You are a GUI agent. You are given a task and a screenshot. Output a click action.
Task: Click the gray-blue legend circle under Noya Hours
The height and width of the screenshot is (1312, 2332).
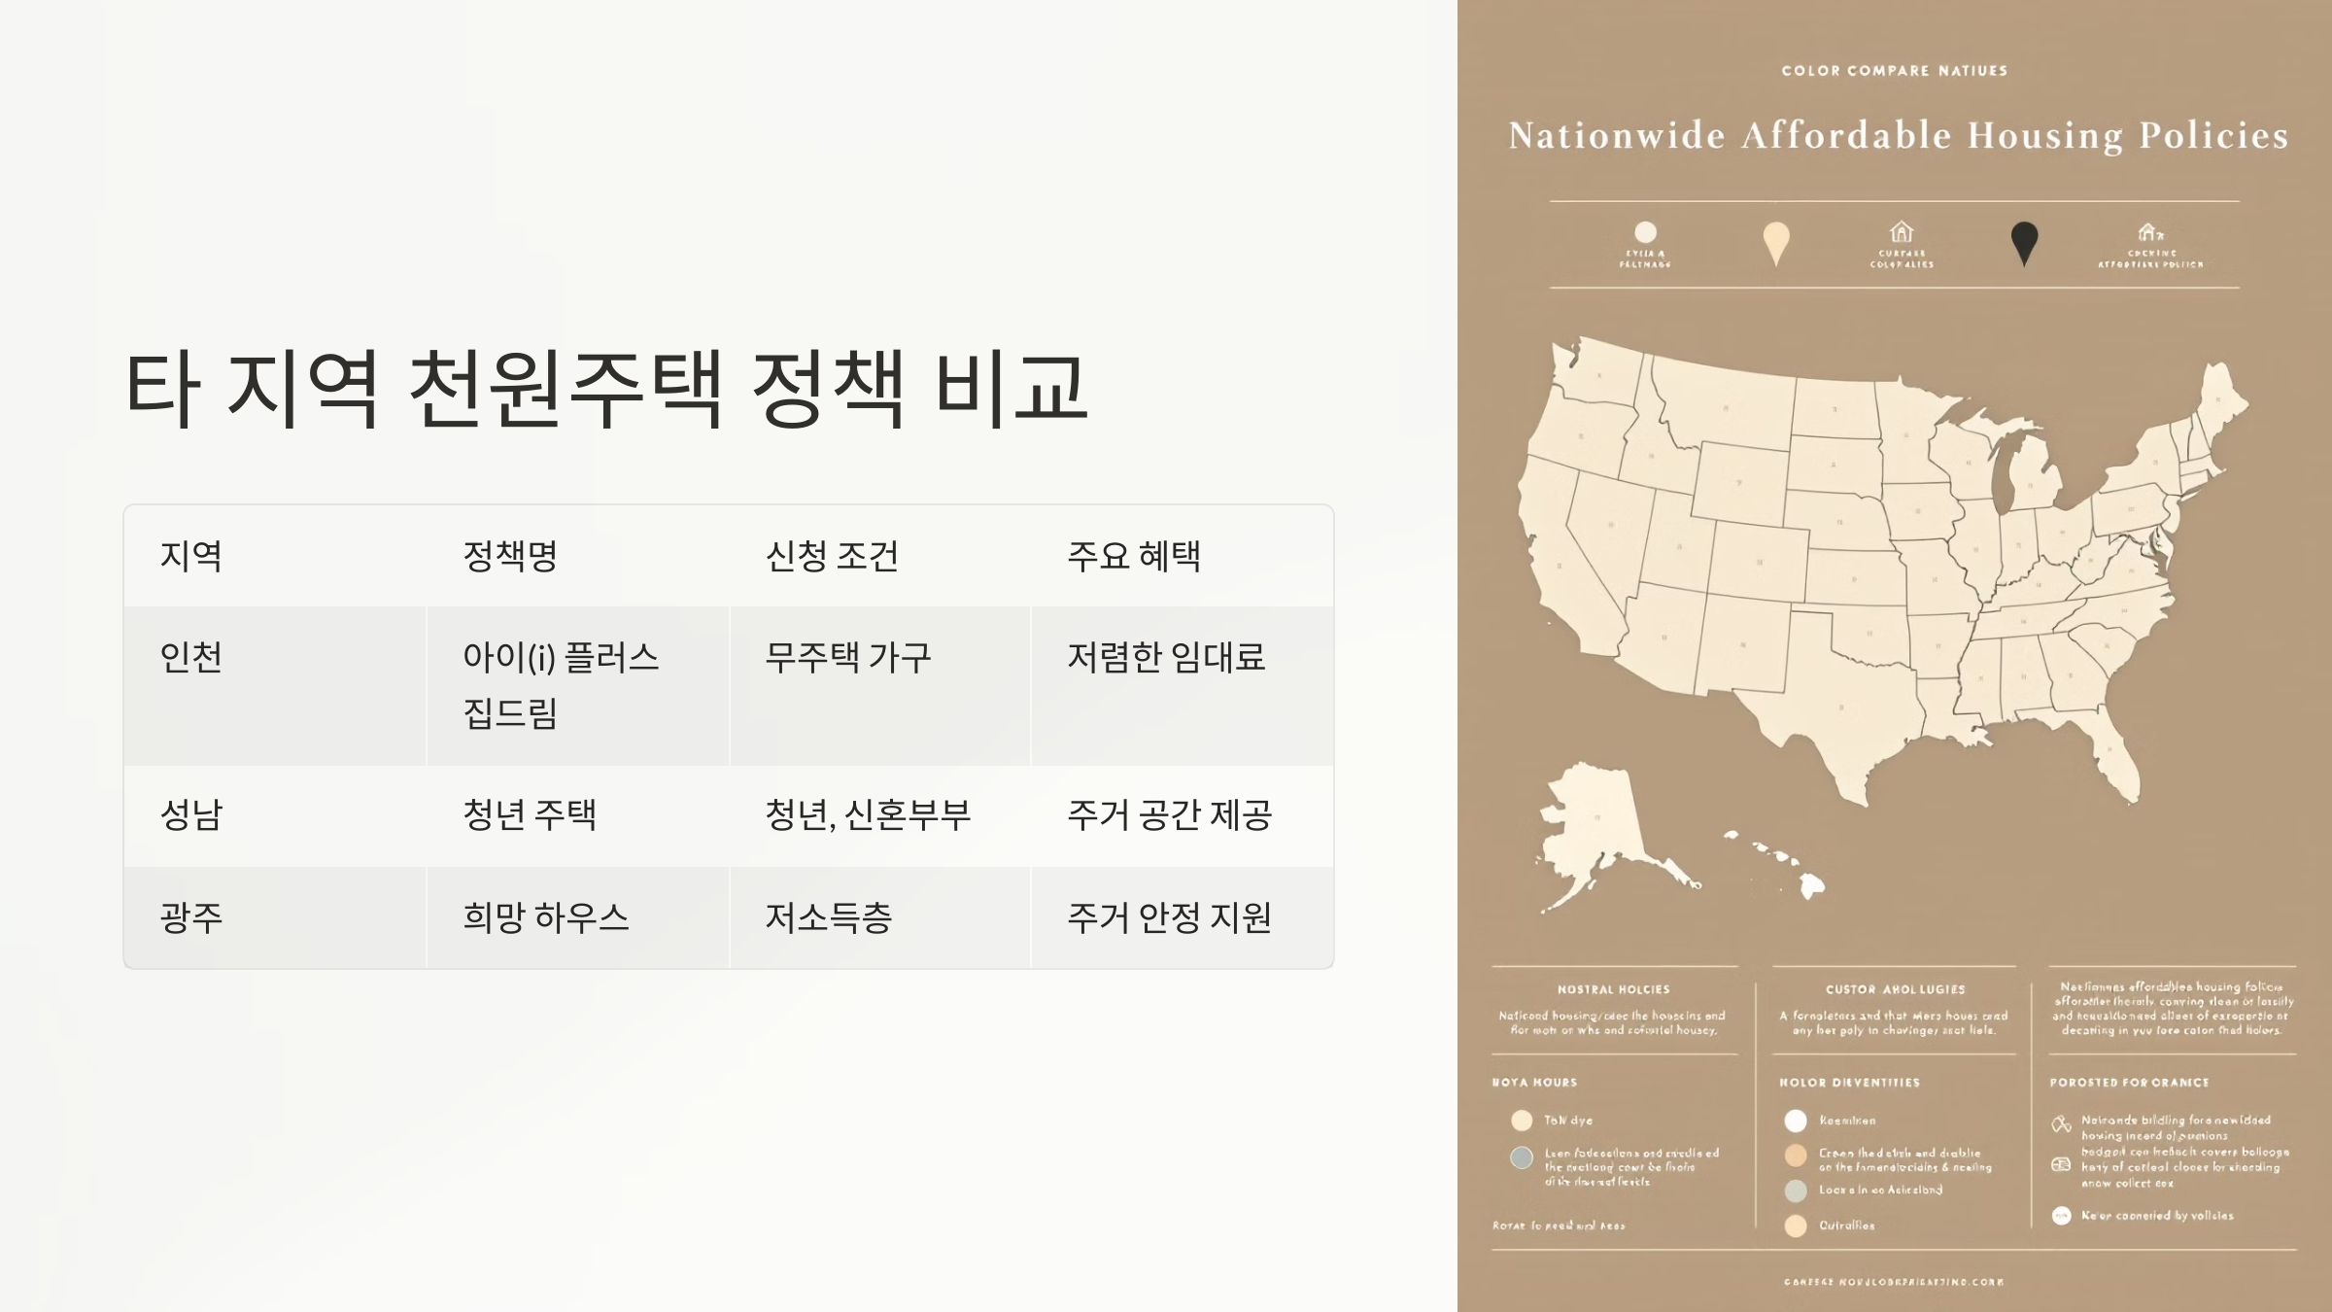pos(1522,1157)
